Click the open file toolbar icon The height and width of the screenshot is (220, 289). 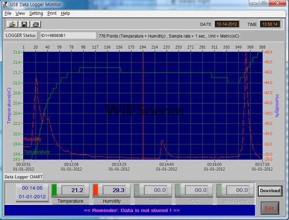12,24
